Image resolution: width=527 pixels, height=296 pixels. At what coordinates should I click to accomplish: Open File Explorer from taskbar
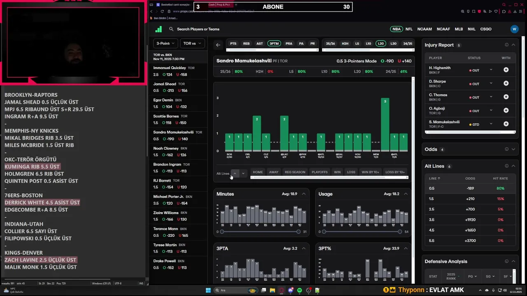coord(273,290)
